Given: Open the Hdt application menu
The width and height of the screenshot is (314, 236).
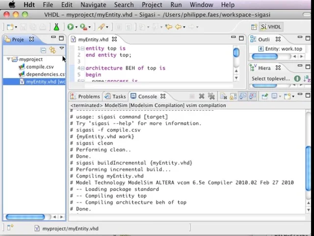Looking at the screenshot, I should (29, 4).
